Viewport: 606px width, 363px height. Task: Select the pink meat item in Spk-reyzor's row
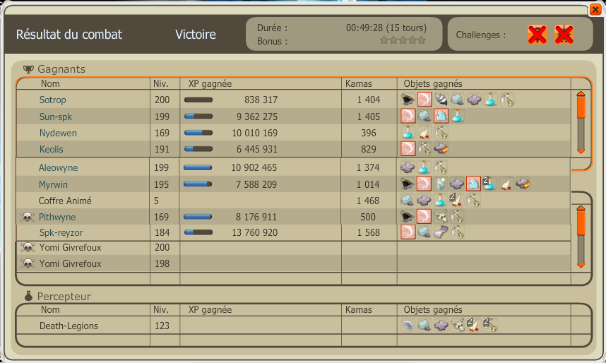408,232
